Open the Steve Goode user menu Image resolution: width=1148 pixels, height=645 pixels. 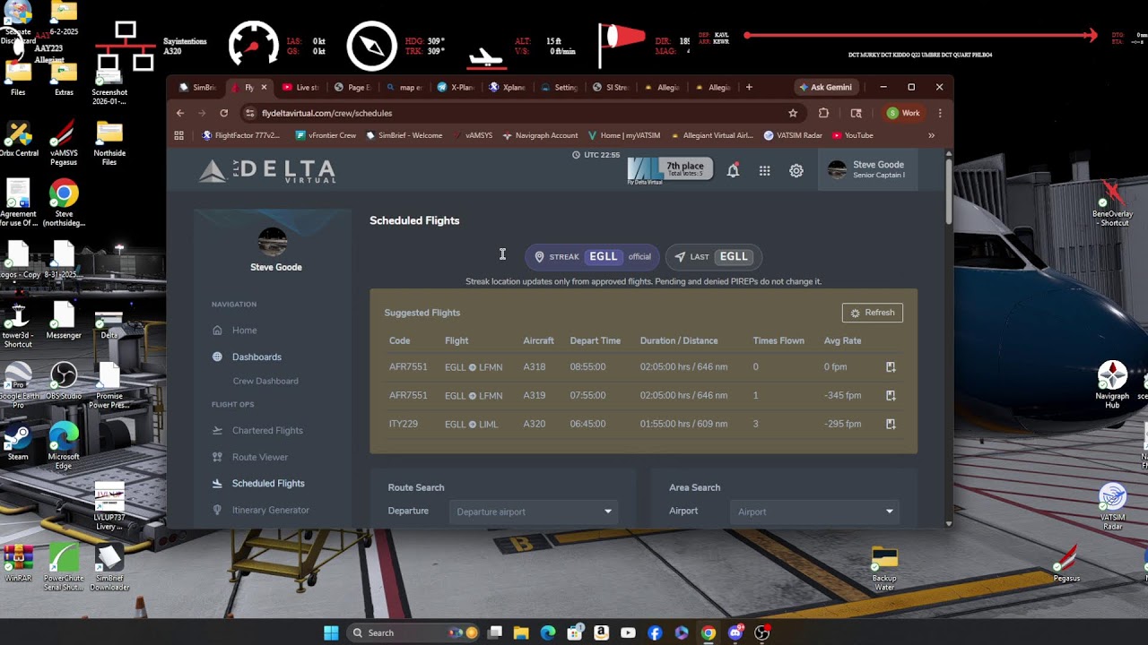(867, 169)
